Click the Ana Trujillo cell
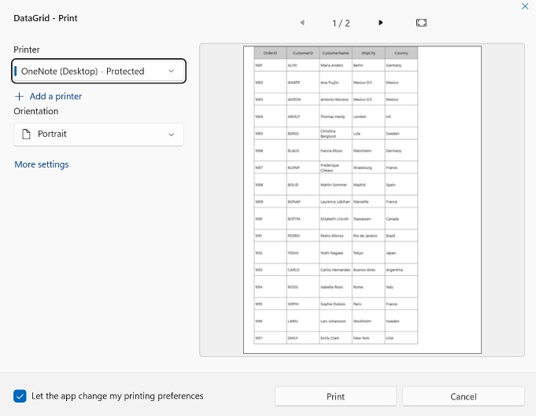The image size is (536, 416). pyautogui.click(x=335, y=83)
